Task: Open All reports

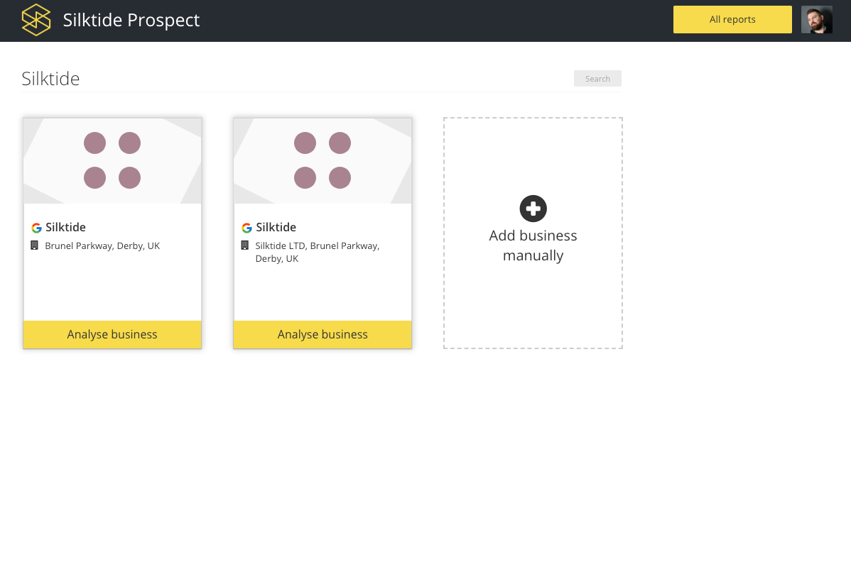Action: (x=732, y=19)
